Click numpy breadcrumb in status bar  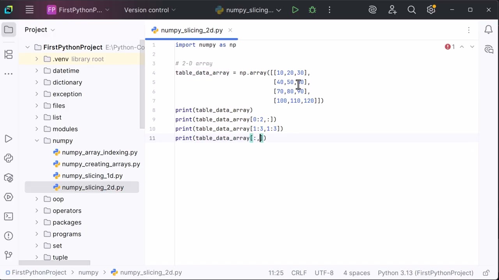click(88, 273)
